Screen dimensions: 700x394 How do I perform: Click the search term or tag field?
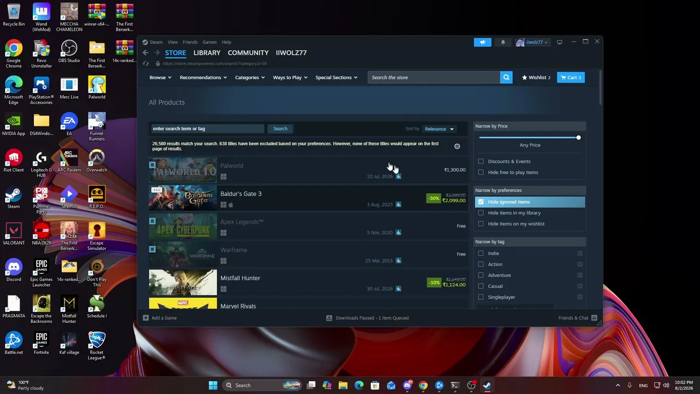pyautogui.click(x=207, y=129)
